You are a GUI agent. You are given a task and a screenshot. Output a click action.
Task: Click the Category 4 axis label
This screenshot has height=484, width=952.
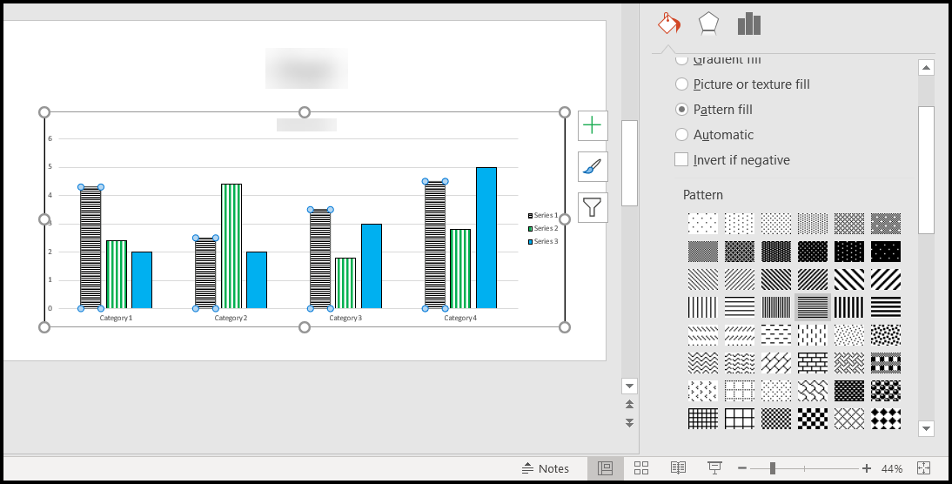tap(460, 318)
